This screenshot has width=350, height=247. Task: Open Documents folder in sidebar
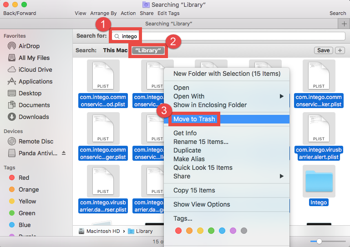(29, 105)
